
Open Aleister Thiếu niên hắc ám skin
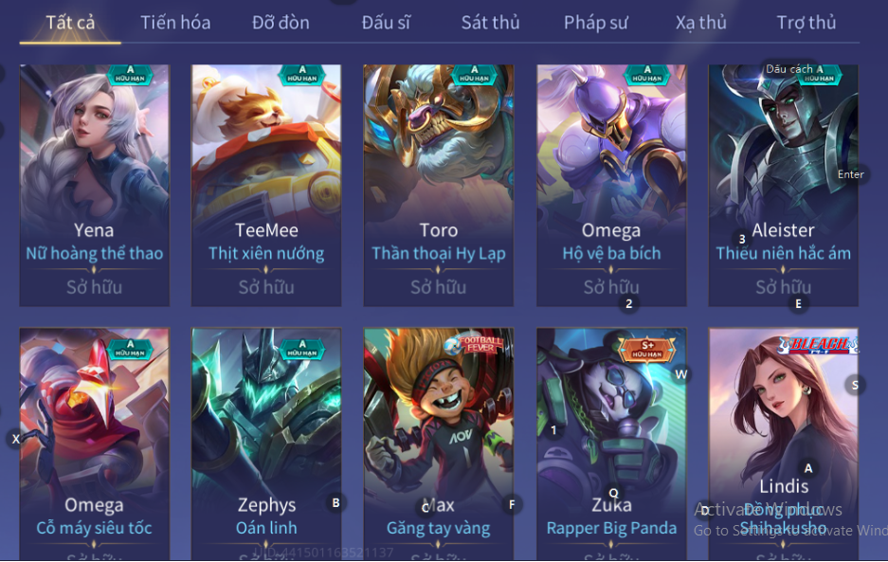pyautogui.click(x=783, y=185)
